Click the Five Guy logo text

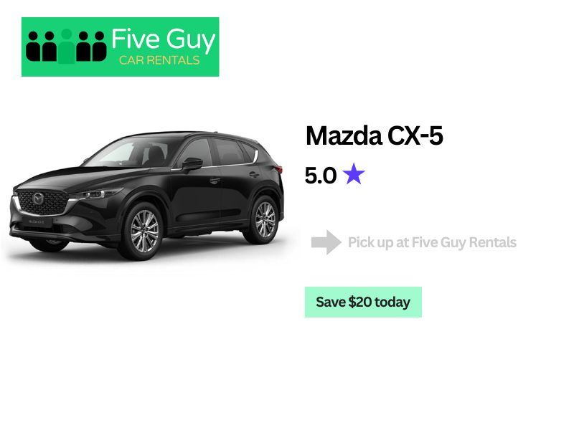164,40
